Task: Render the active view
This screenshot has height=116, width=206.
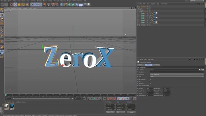Action: [48, 5]
